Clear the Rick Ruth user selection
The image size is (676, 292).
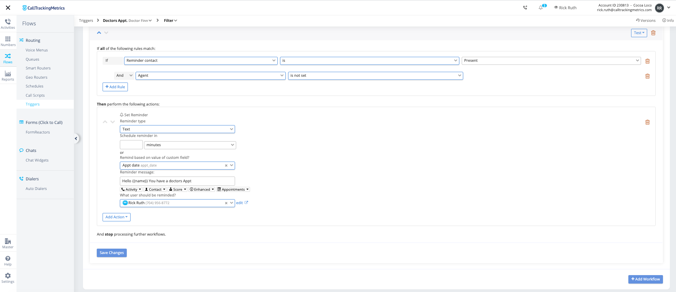226,203
